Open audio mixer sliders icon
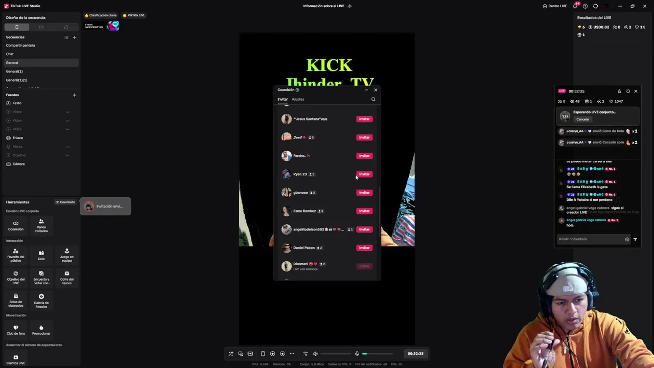The height and width of the screenshot is (368, 654). click(x=306, y=354)
